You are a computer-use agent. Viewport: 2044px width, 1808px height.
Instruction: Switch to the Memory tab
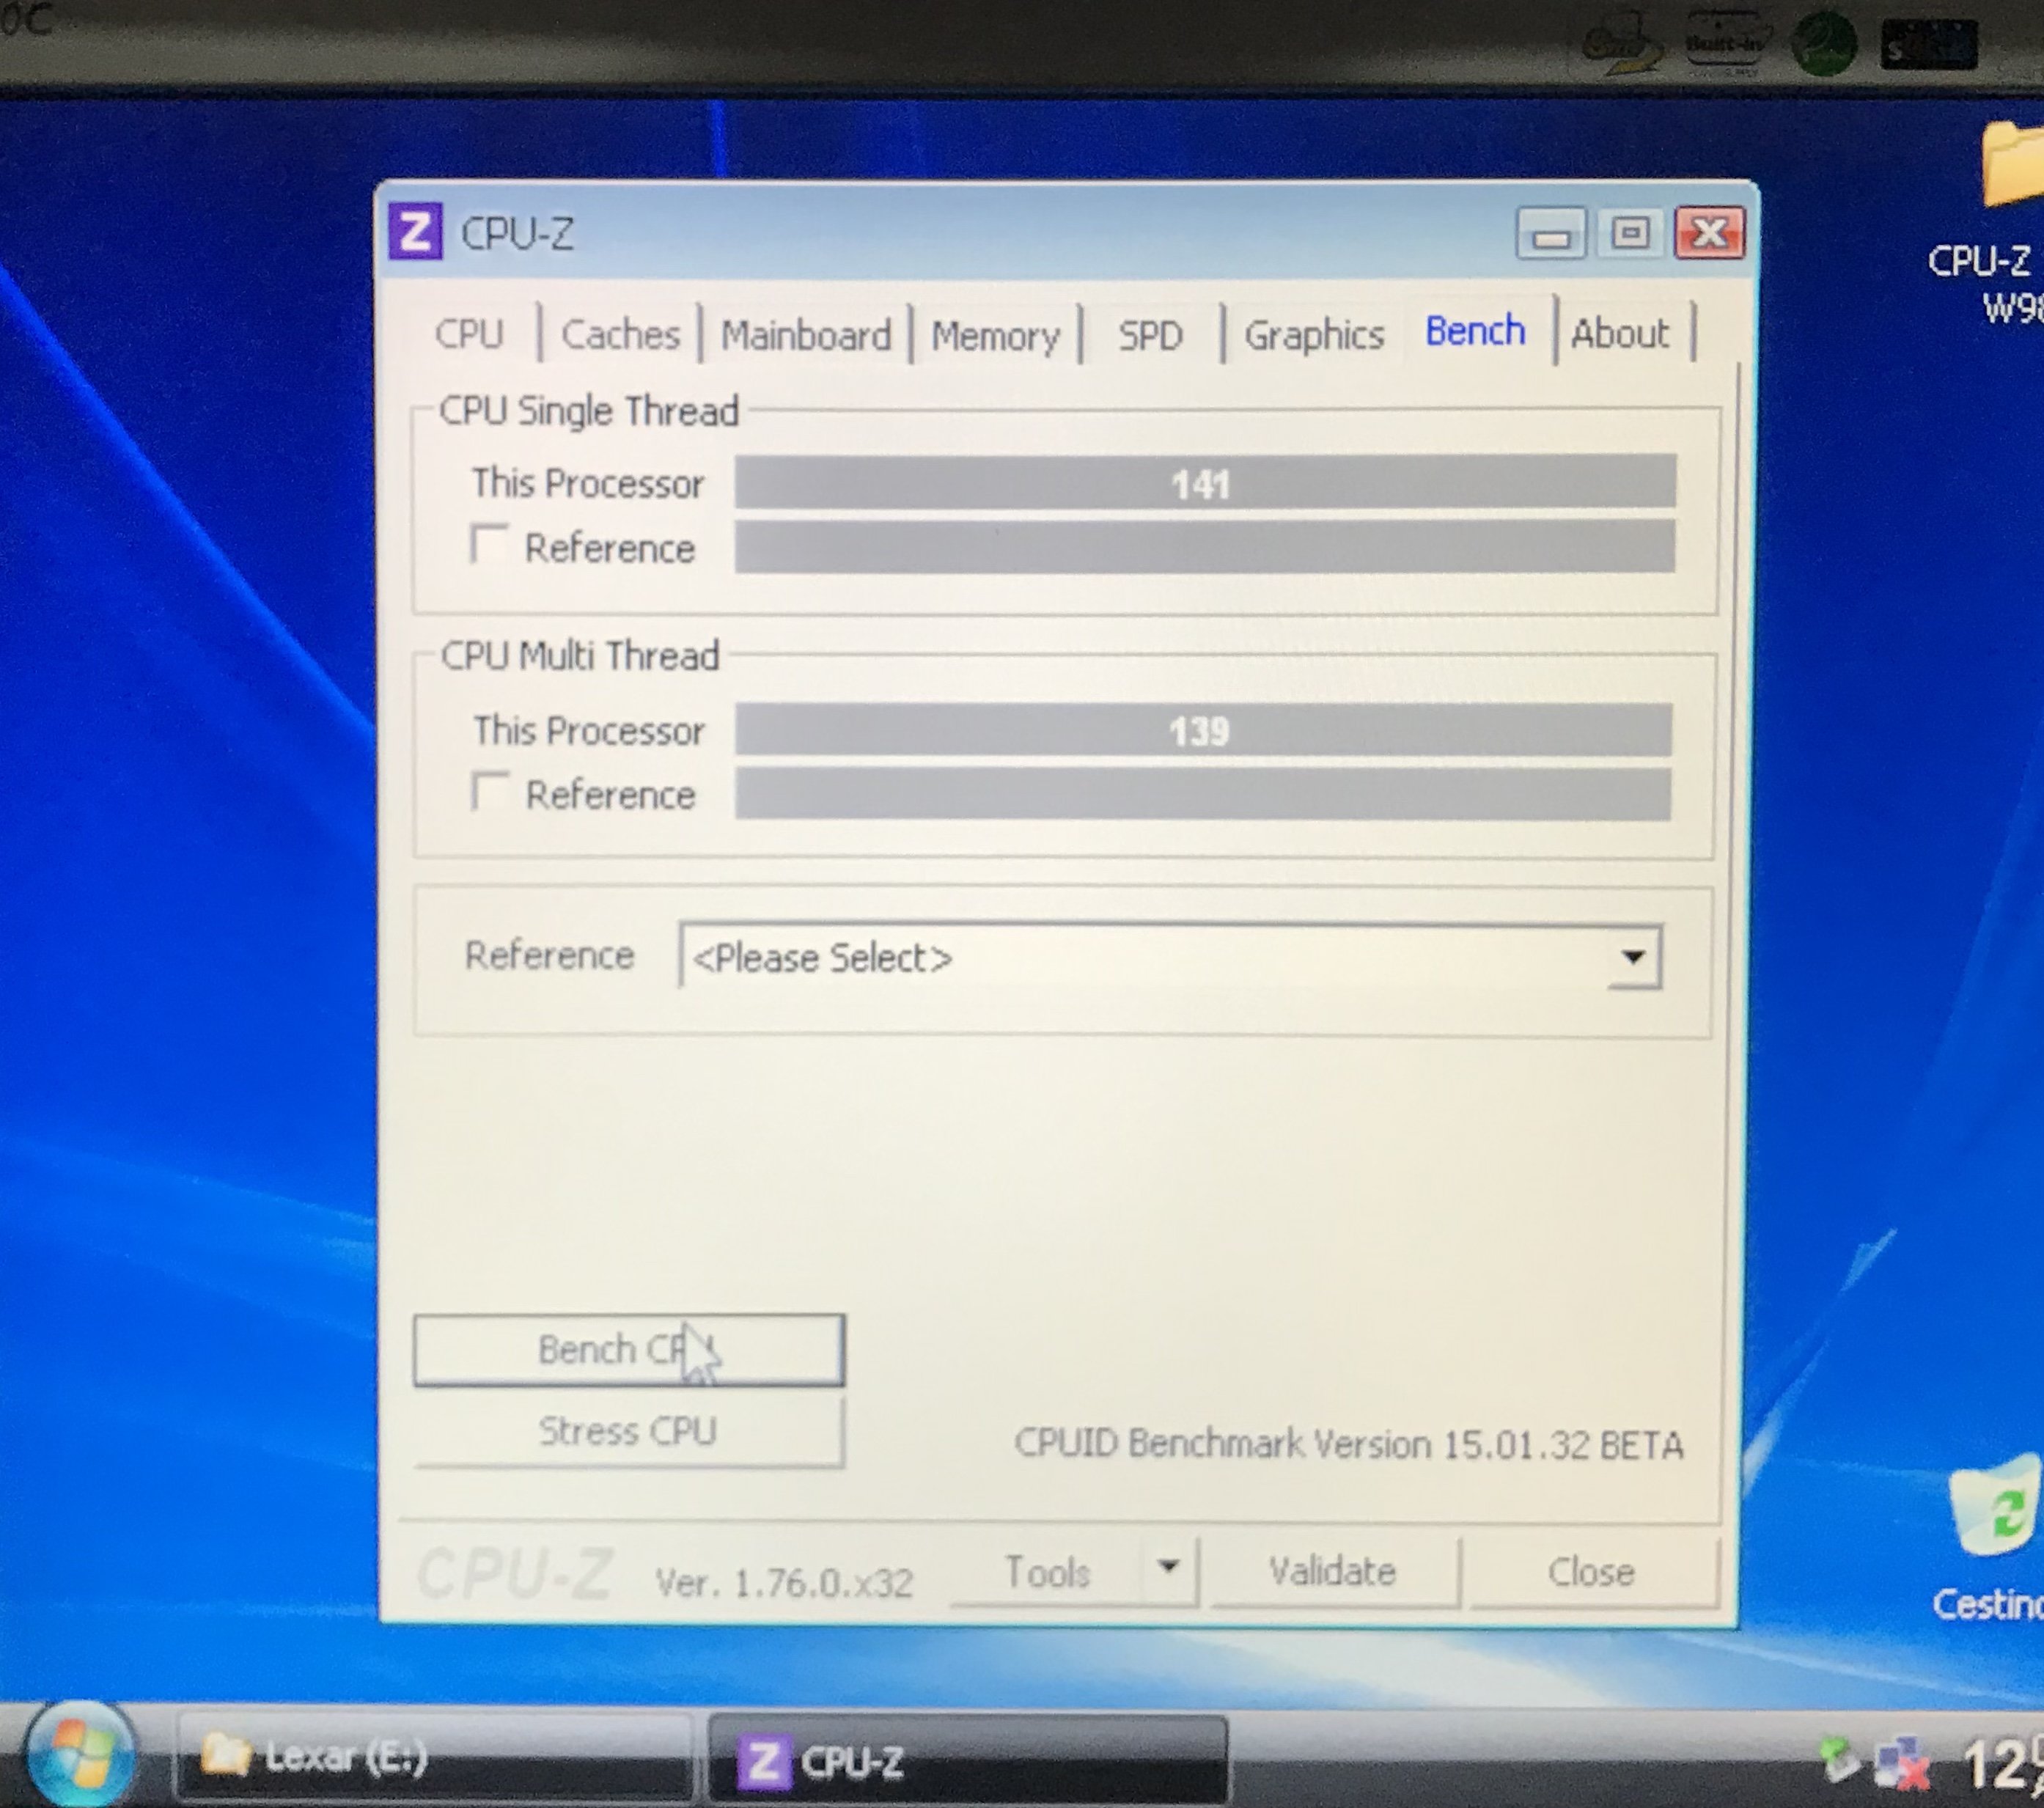coord(995,335)
